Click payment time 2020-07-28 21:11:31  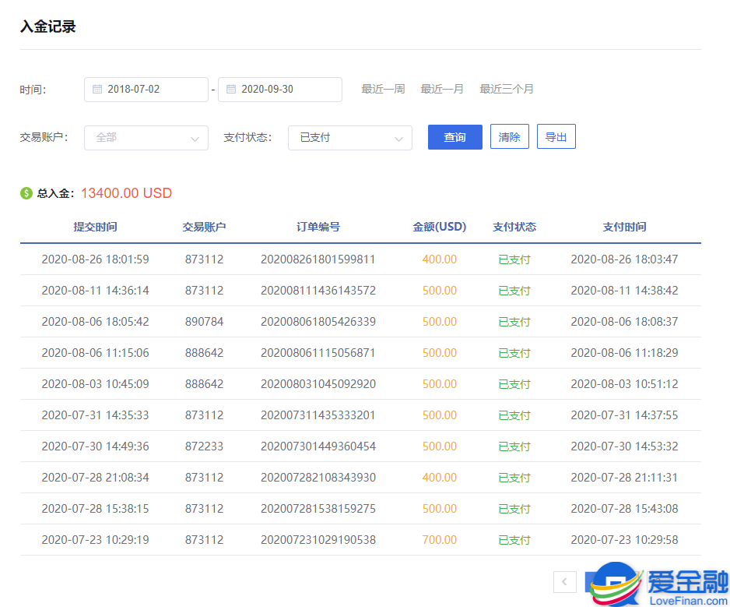pyautogui.click(x=624, y=478)
